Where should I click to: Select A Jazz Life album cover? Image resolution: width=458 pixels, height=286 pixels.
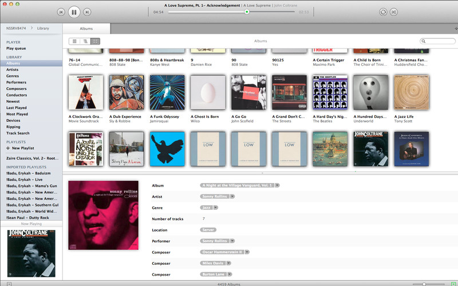(x=412, y=92)
